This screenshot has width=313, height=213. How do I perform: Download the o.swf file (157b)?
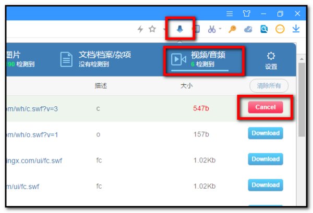(265, 133)
